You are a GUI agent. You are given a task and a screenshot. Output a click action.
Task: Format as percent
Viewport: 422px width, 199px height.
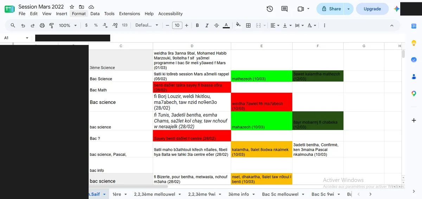click(x=96, y=25)
